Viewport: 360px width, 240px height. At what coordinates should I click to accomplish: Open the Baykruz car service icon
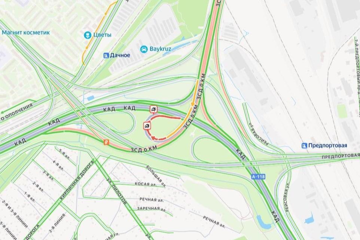(x=144, y=49)
